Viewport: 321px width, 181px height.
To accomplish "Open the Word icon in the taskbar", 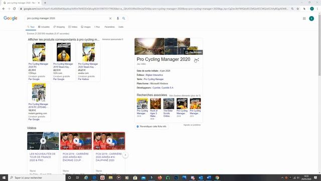I will (209, 177).
